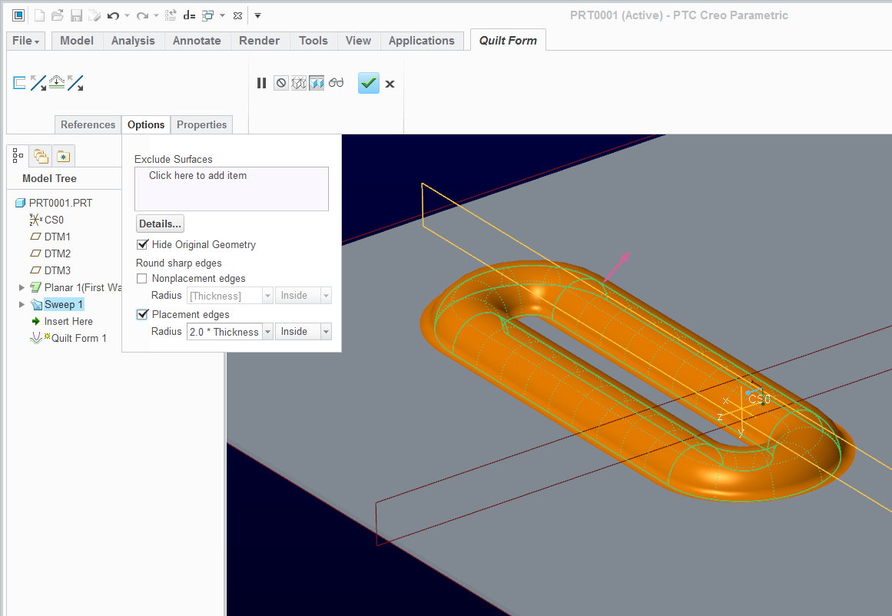Expand the Sweep 1 tree node
892x616 pixels.
tap(22, 305)
